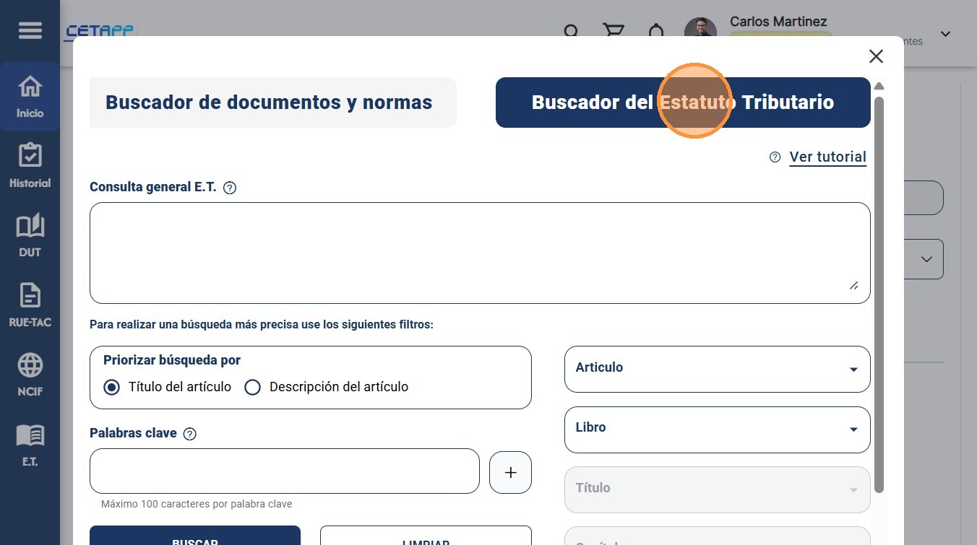Open the Ver tutorial link

tap(827, 157)
